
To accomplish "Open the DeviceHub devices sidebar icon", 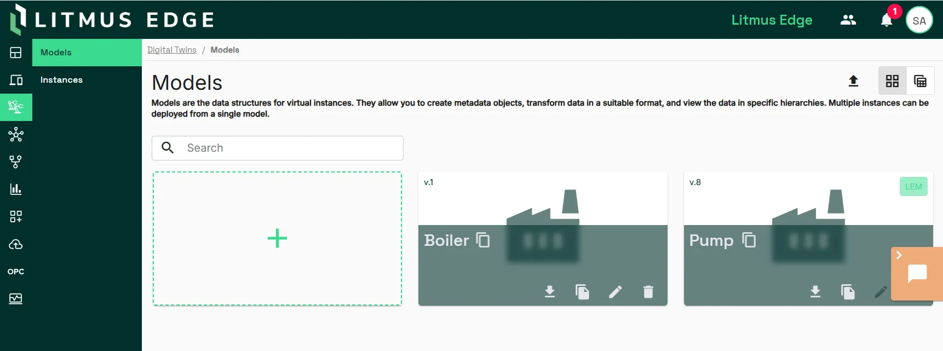I will click(16, 80).
